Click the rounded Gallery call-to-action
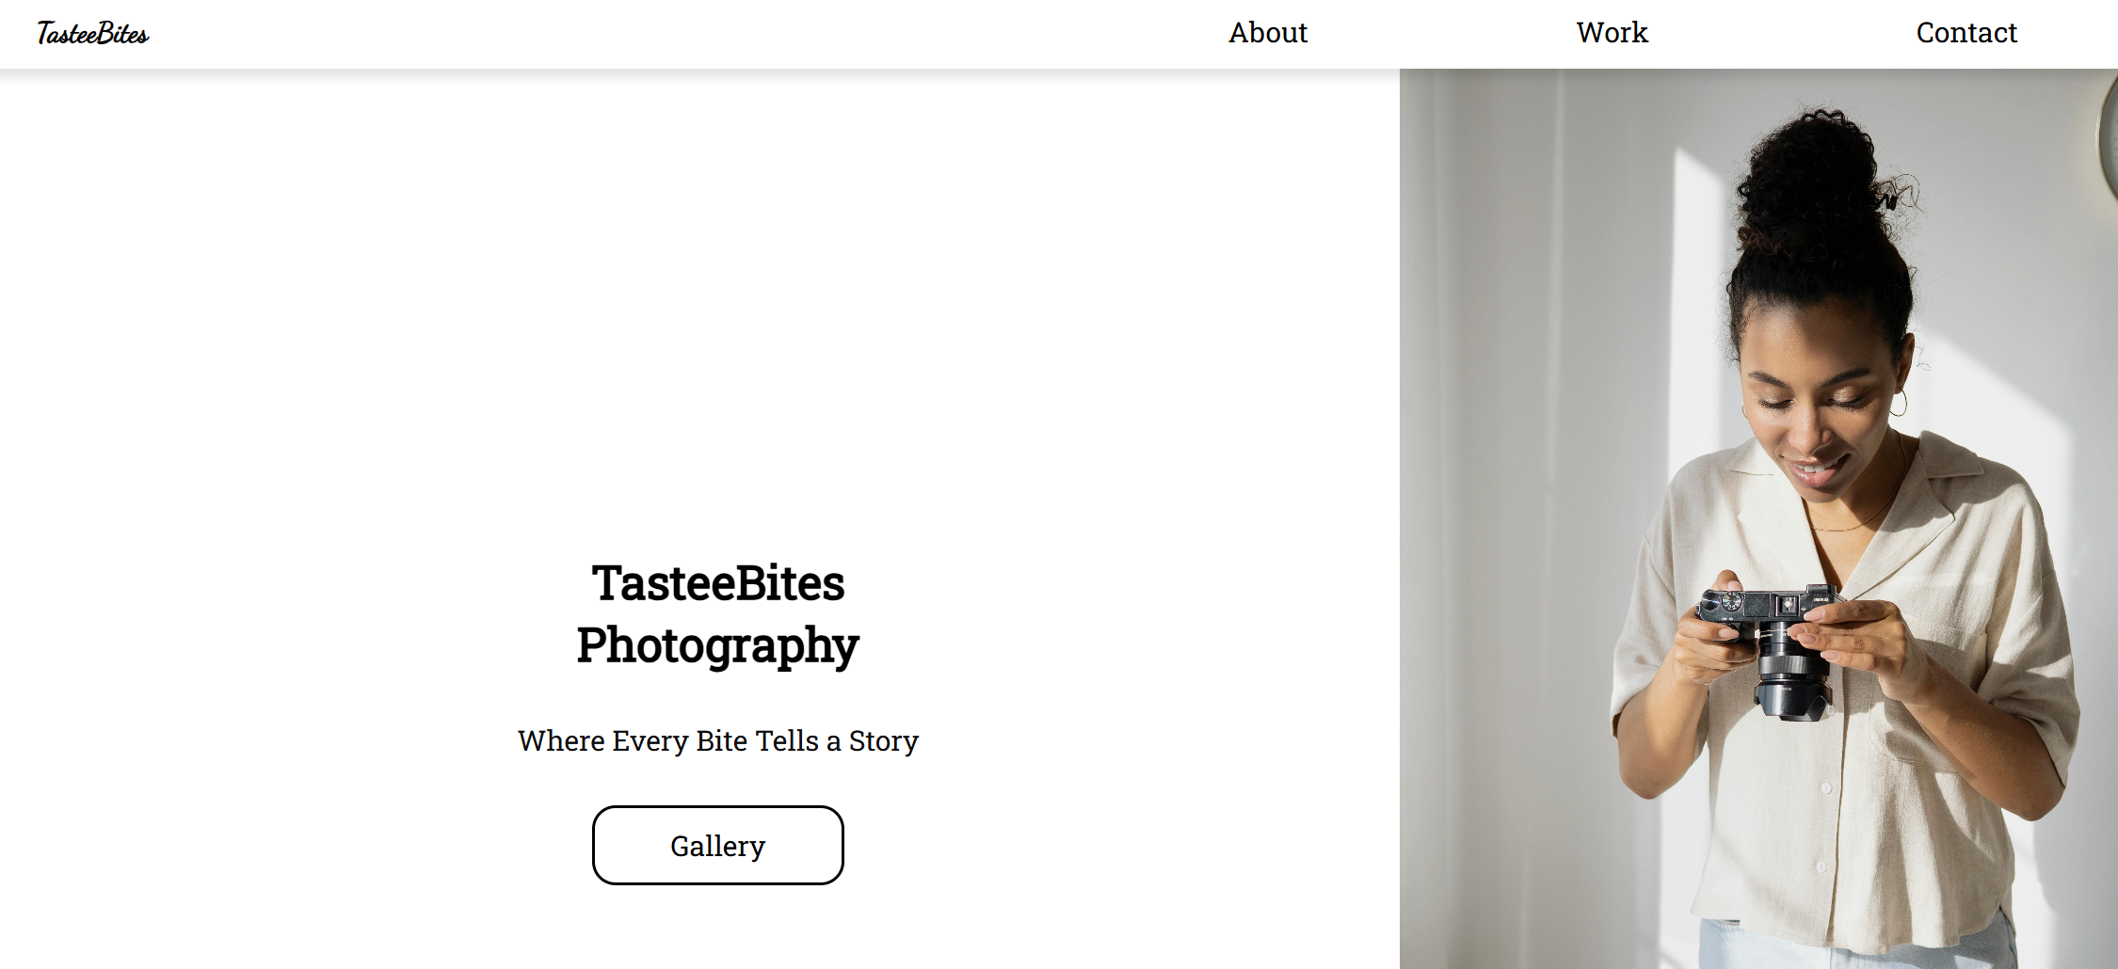Viewport: 2118px width, 969px height. [x=717, y=845]
